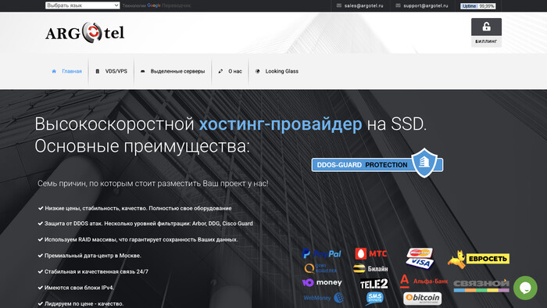Image resolution: width=547 pixels, height=308 pixels.
Task: Click line 'Премиальный дата-центр в Москве'
Action: tap(93, 256)
